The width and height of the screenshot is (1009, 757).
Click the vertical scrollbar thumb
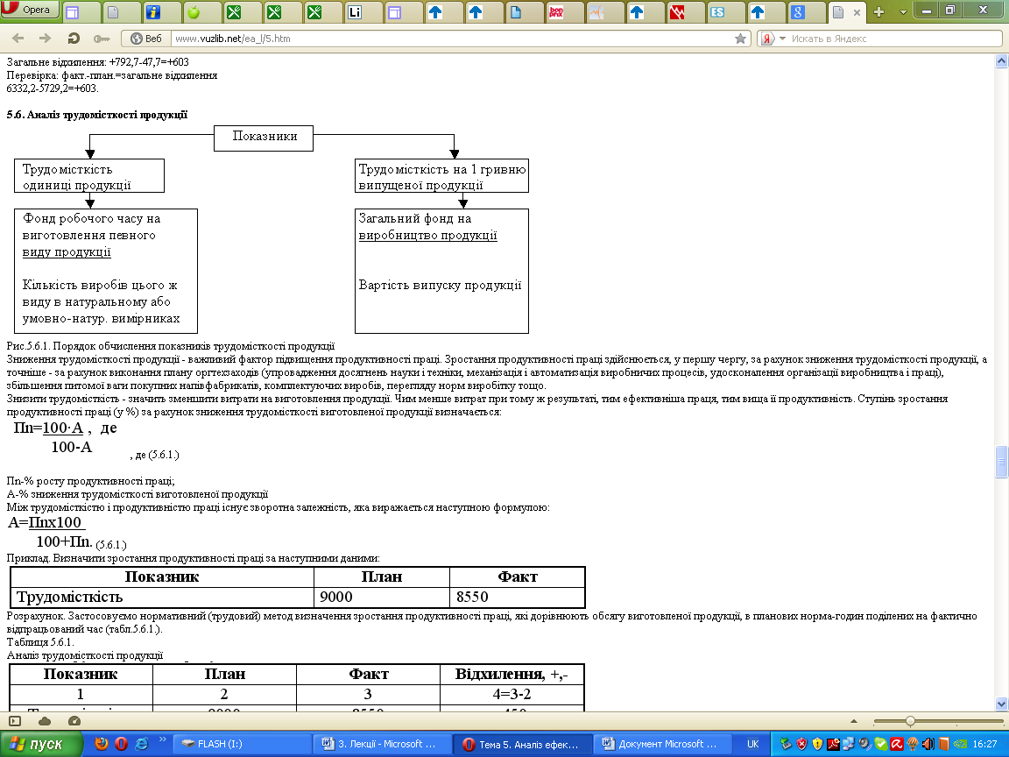tap(1001, 462)
